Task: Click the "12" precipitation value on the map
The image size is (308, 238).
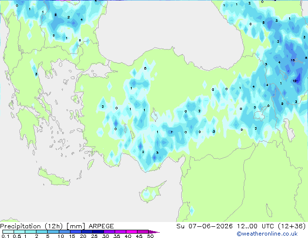Action: click(x=294, y=81)
